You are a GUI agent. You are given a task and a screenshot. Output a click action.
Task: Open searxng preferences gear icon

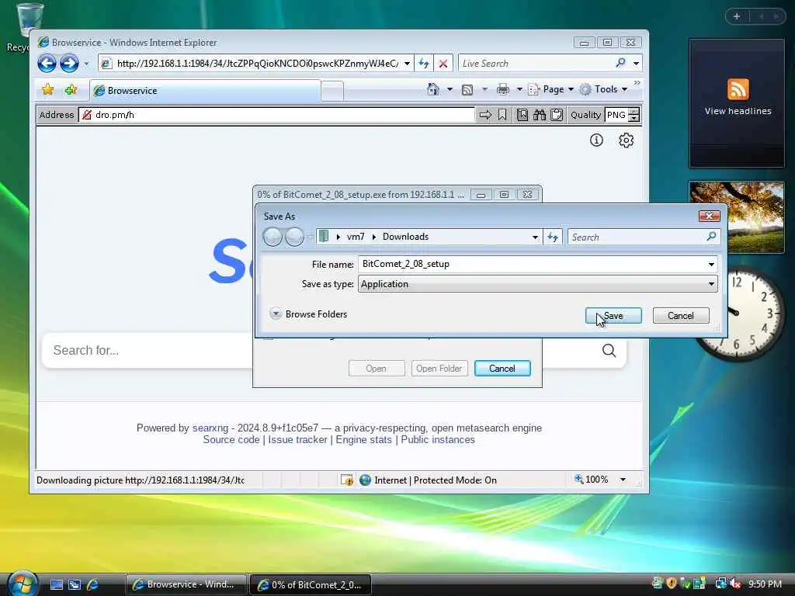pos(627,140)
